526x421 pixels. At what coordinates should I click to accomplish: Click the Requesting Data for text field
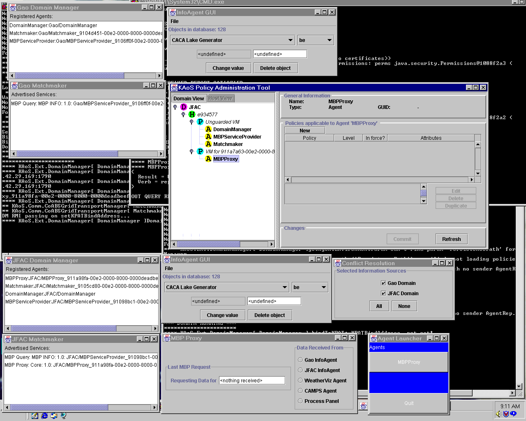[252, 381]
